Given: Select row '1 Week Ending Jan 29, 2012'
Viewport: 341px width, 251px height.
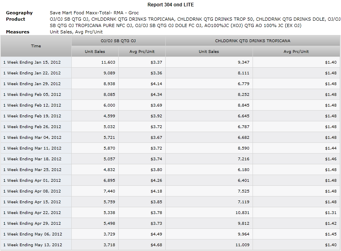Looking at the screenshot, I should [x=170, y=84].
